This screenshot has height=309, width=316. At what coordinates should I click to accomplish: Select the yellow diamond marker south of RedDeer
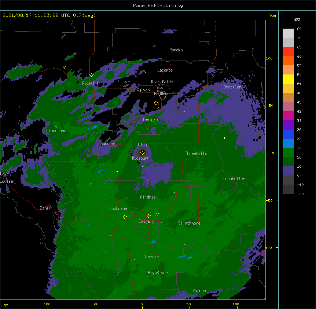click(x=156, y=103)
